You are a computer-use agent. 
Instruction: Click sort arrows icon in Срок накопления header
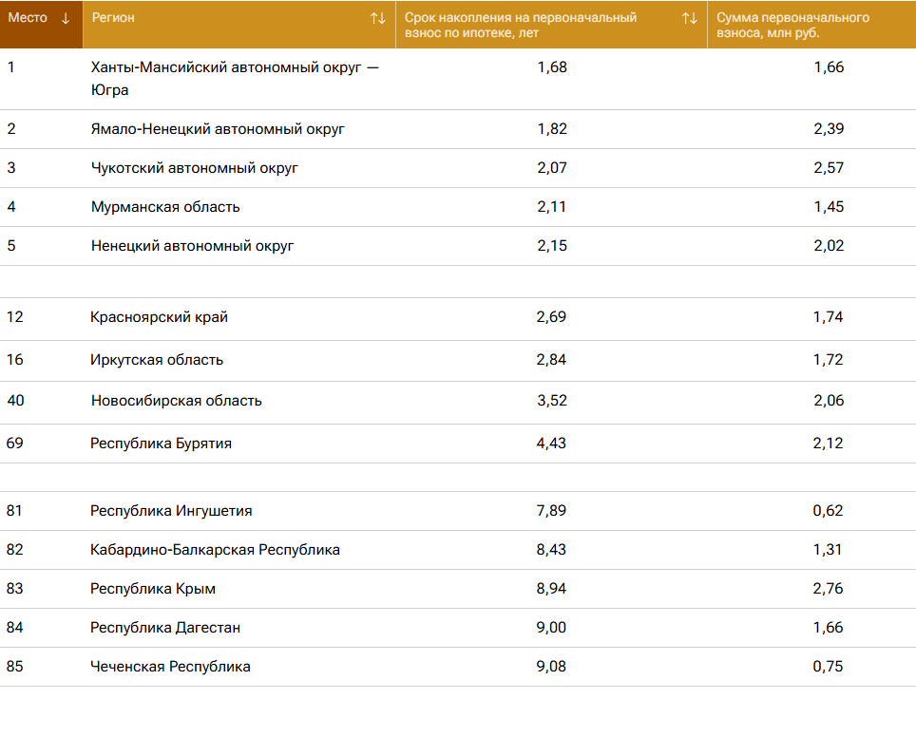coord(689,18)
